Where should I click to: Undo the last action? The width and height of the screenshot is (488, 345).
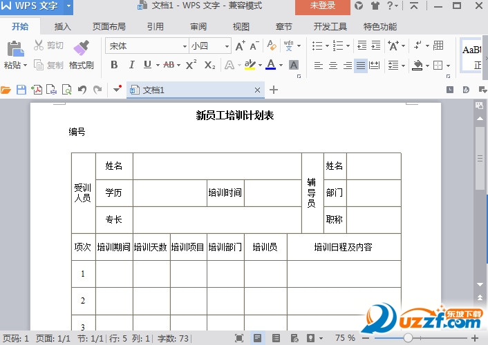point(82,90)
